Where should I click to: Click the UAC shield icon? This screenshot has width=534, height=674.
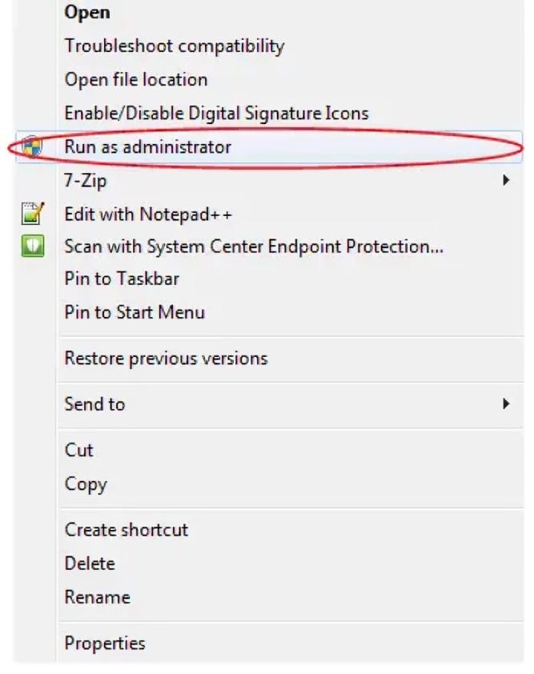click(32, 146)
